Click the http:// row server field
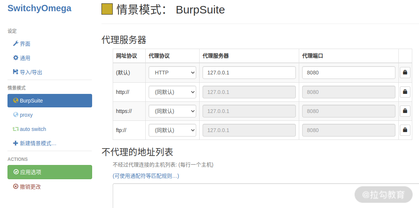Image resolution: width=419 pixels, height=208 pixels. (x=249, y=92)
